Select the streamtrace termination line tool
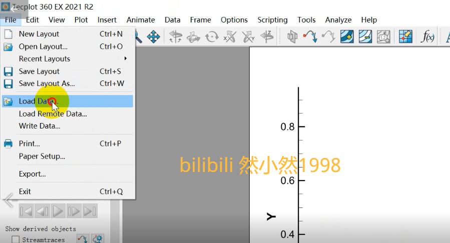Viewport: 450px width, 243px height. (328, 37)
